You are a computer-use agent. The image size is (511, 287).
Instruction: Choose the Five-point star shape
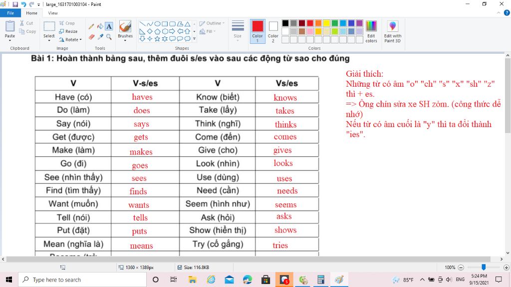[157, 39]
